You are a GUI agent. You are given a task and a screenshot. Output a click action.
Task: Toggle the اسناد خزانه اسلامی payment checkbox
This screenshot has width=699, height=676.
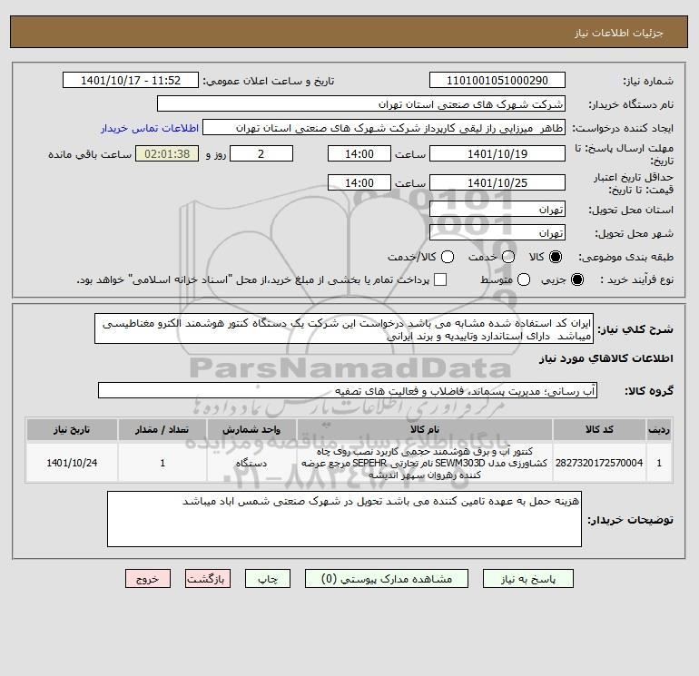pyautogui.click(x=440, y=279)
